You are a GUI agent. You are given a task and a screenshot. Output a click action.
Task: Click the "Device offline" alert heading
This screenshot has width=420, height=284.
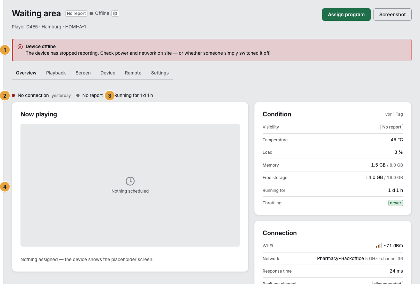pos(41,46)
